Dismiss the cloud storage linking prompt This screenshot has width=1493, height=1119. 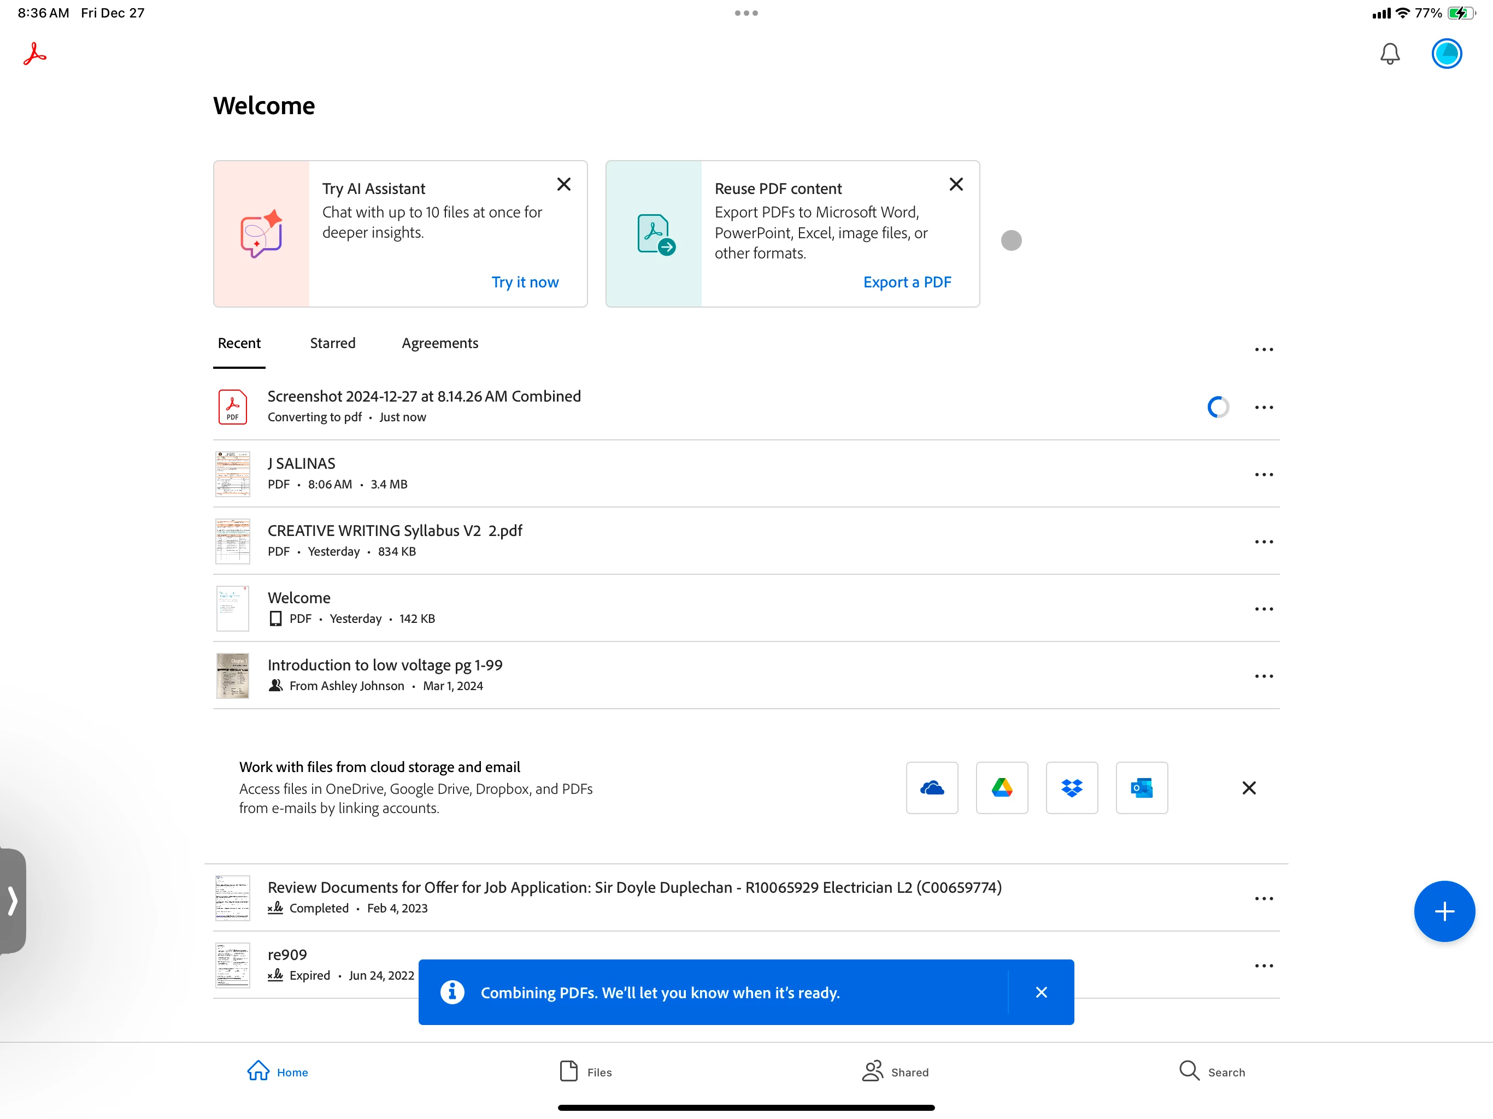(1249, 788)
